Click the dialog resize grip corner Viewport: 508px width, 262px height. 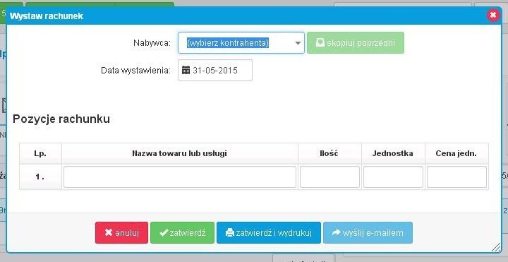pyautogui.click(x=496, y=247)
